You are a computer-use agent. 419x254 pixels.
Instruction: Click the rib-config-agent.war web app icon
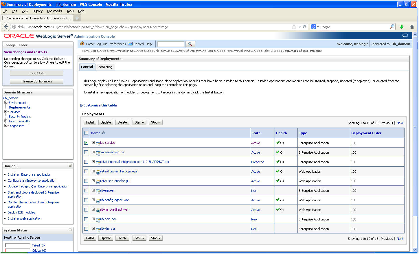(x=98, y=200)
